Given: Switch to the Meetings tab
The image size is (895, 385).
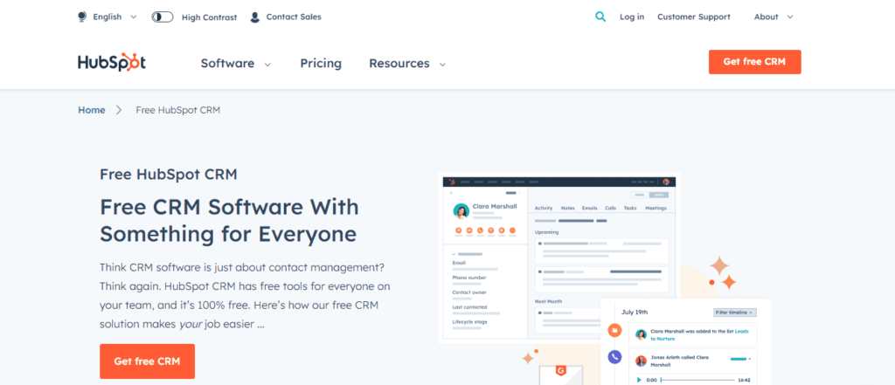Looking at the screenshot, I should point(656,208).
